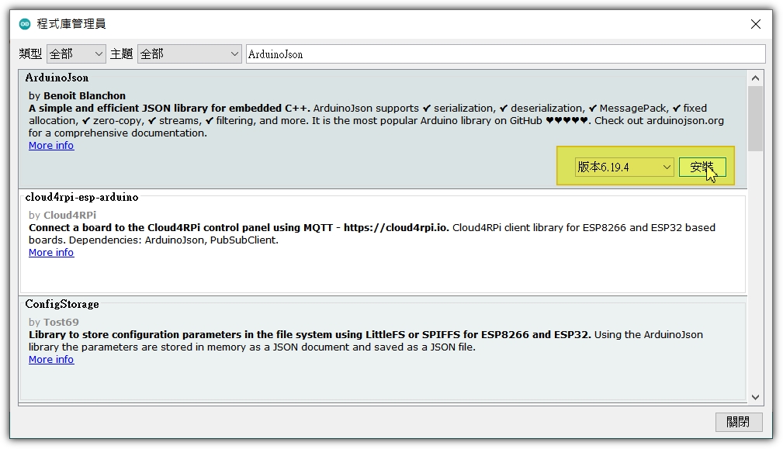783x449 pixels.
Task: Click the vertical scrollbar thumb
Action: tap(755, 118)
